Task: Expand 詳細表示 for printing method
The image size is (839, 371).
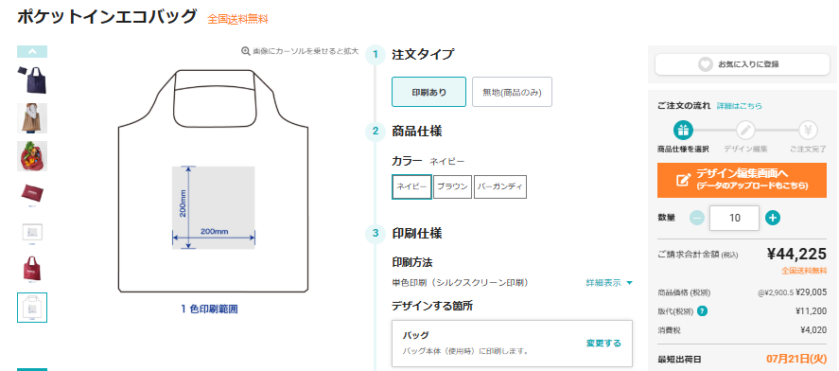Action: coord(609,283)
